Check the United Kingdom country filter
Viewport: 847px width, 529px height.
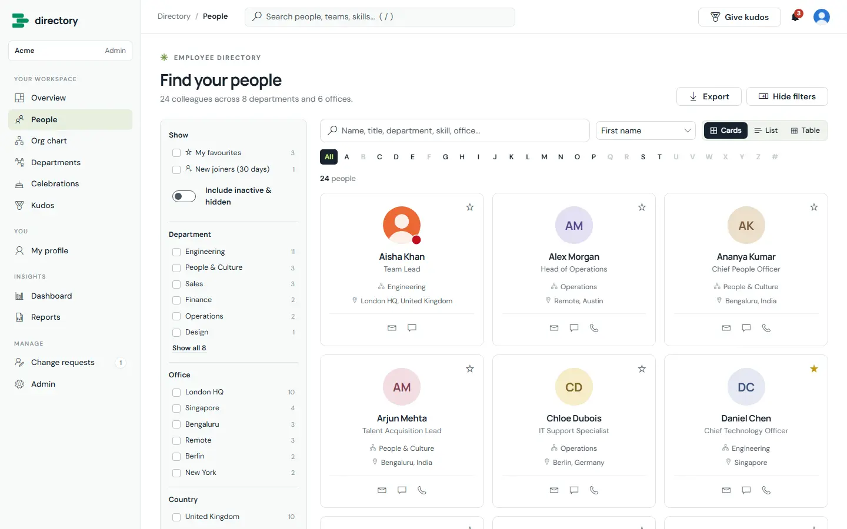pos(176,517)
